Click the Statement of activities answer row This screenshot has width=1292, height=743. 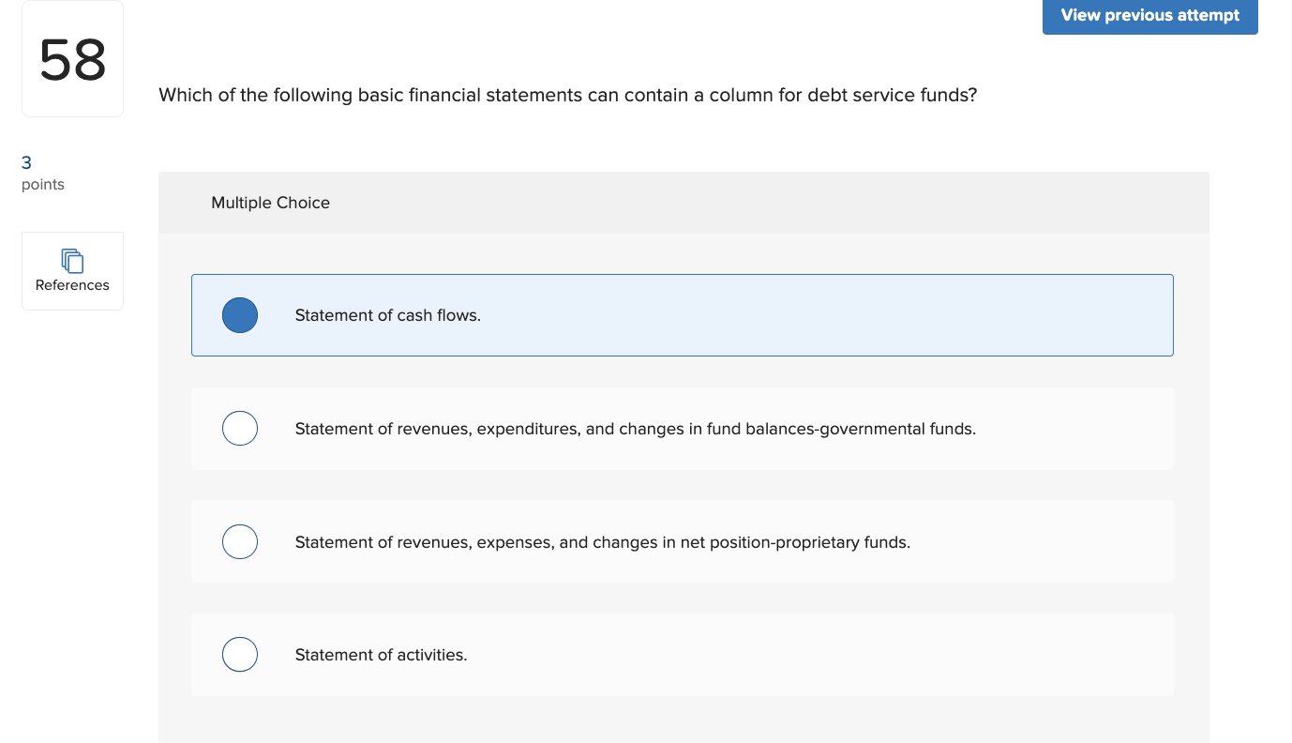pyautogui.click(x=682, y=654)
